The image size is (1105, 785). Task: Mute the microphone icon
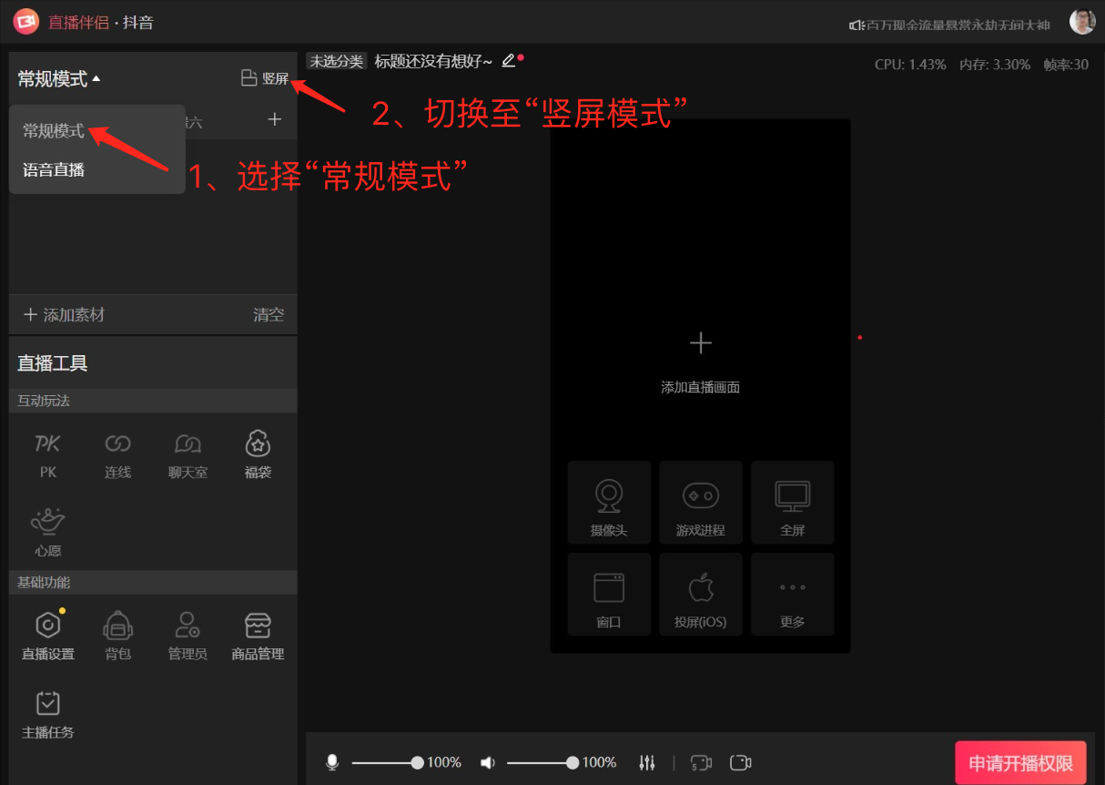(332, 762)
